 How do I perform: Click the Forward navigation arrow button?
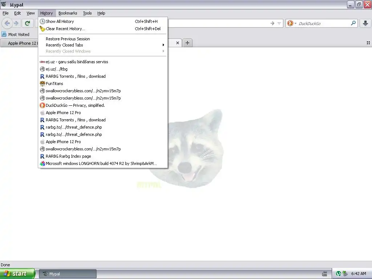[16, 23]
